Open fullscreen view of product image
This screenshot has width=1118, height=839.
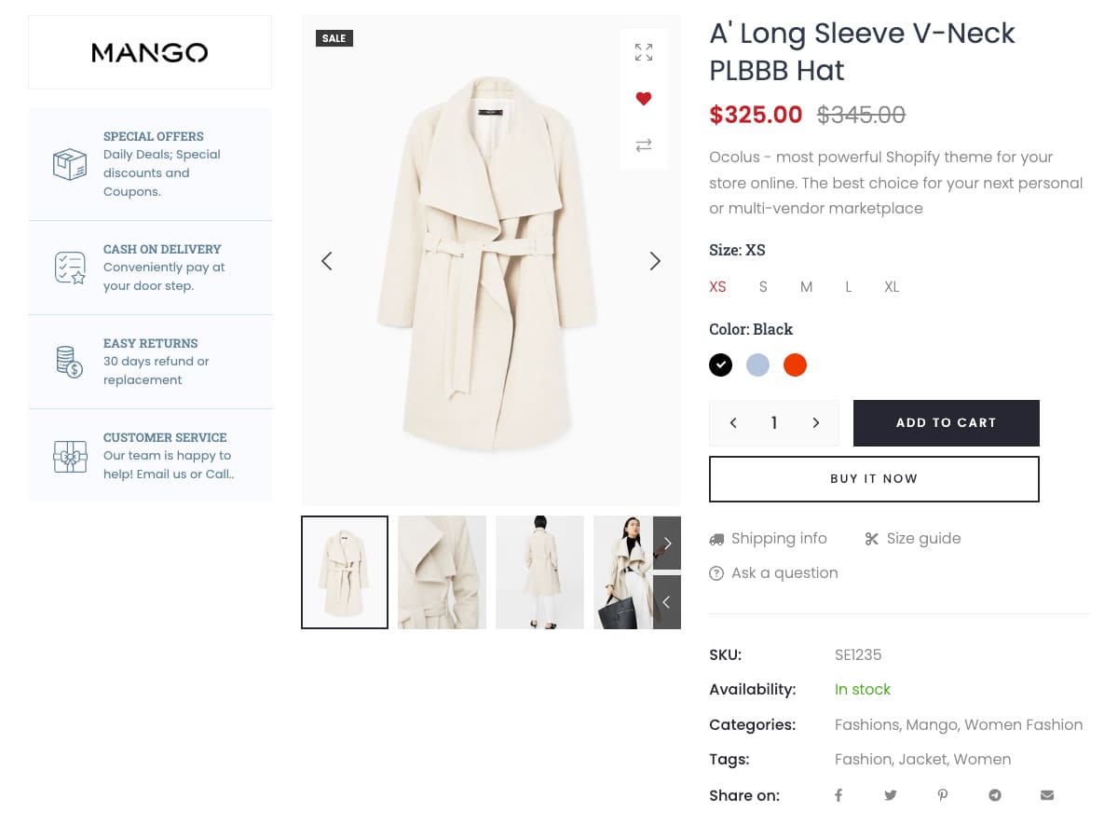pyautogui.click(x=644, y=52)
